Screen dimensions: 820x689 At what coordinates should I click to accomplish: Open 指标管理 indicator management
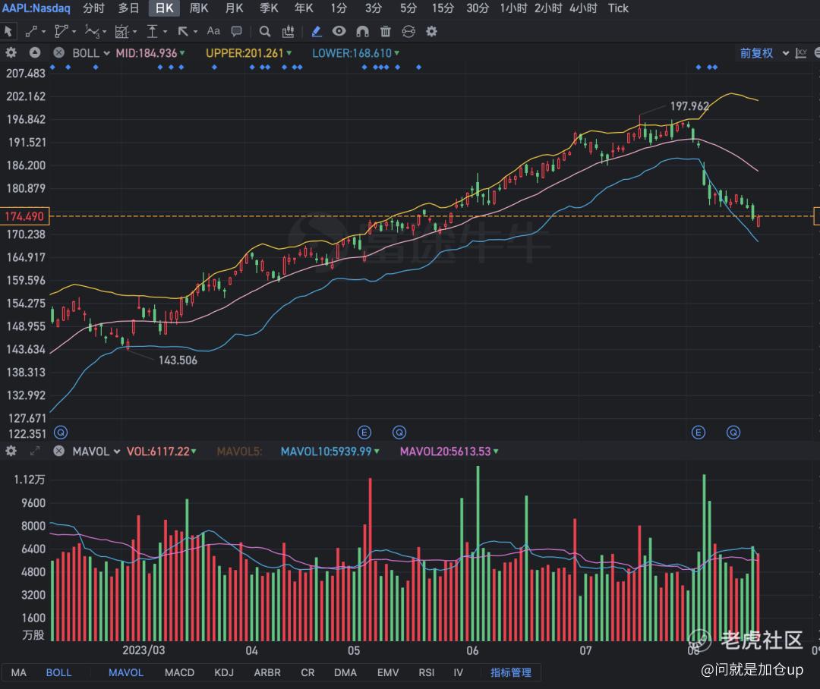[x=510, y=673]
